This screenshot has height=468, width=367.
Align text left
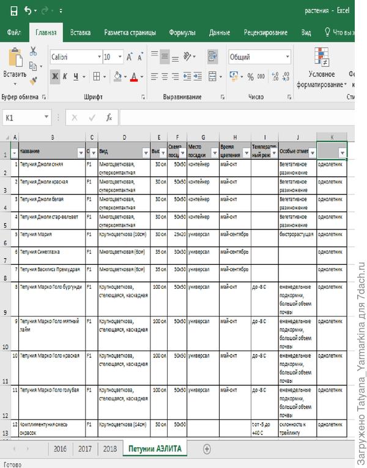[x=154, y=76]
